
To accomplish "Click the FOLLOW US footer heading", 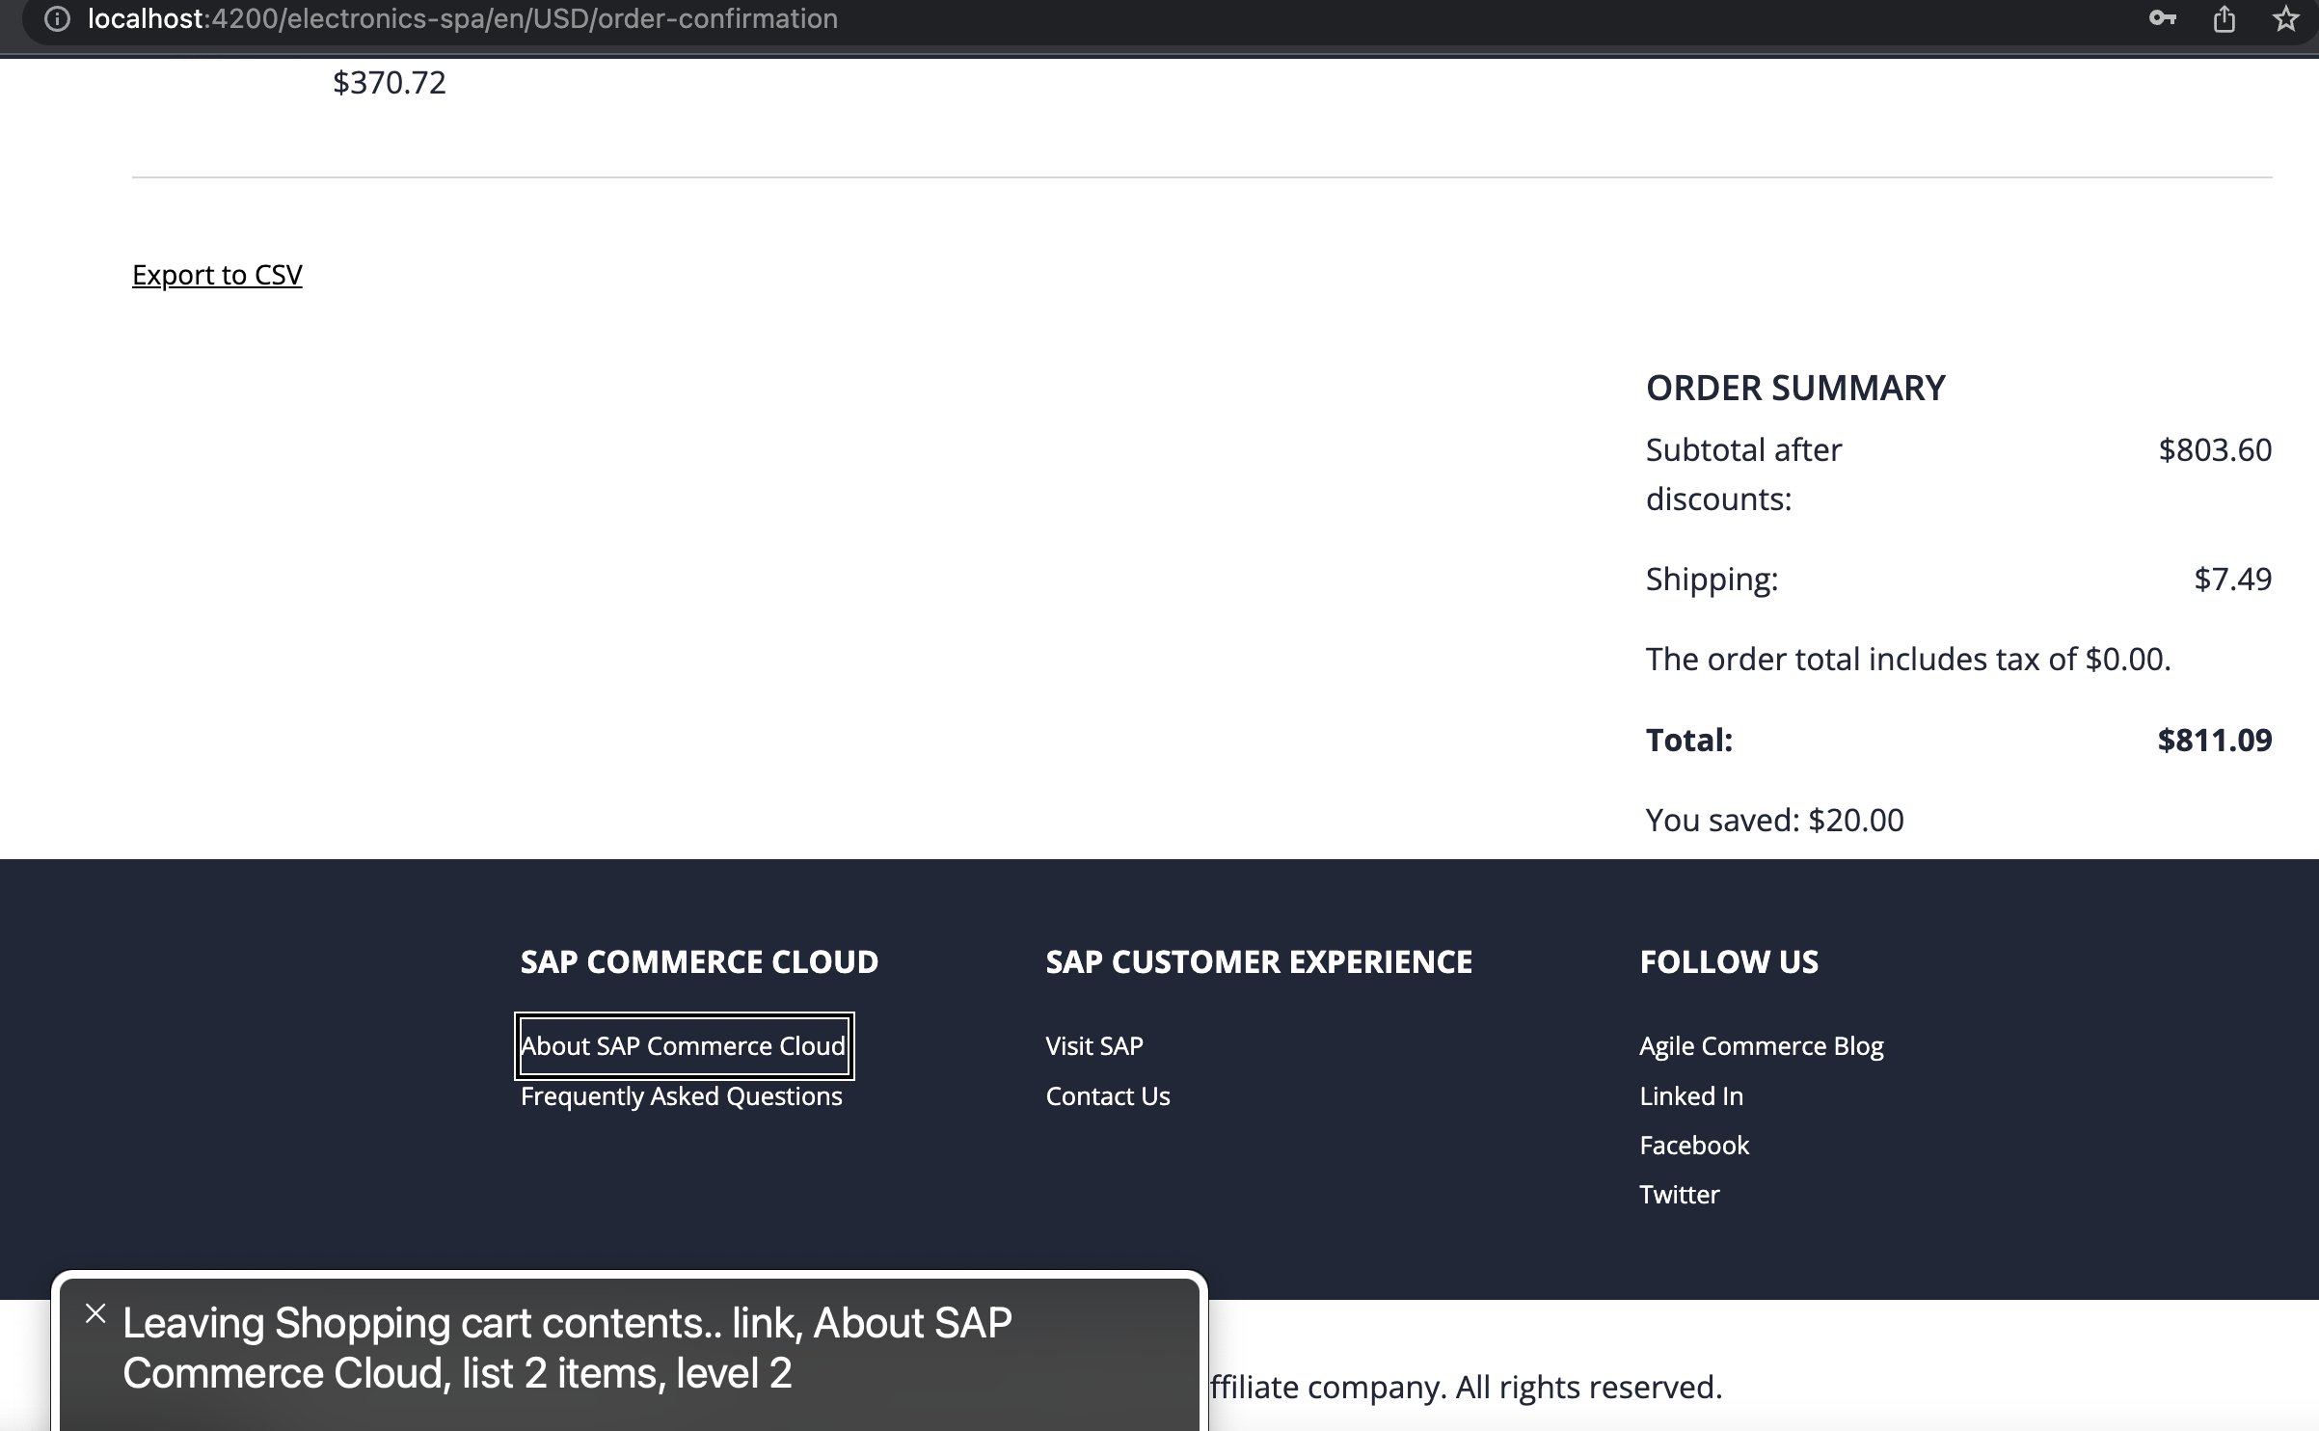I will (1729, 960).
